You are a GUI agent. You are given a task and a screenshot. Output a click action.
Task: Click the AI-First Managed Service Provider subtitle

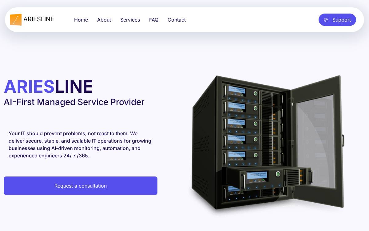74,102
